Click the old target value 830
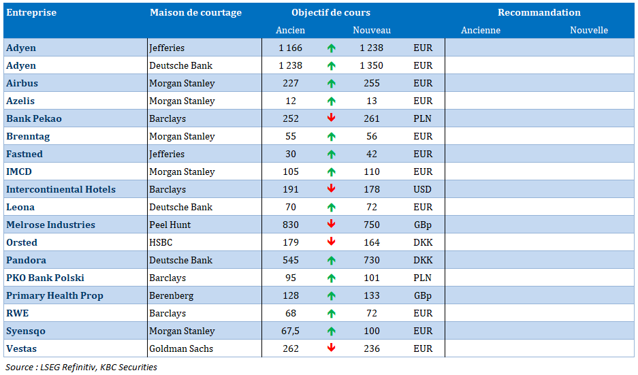This screenshot has height=375, width=638. (291, 225)
